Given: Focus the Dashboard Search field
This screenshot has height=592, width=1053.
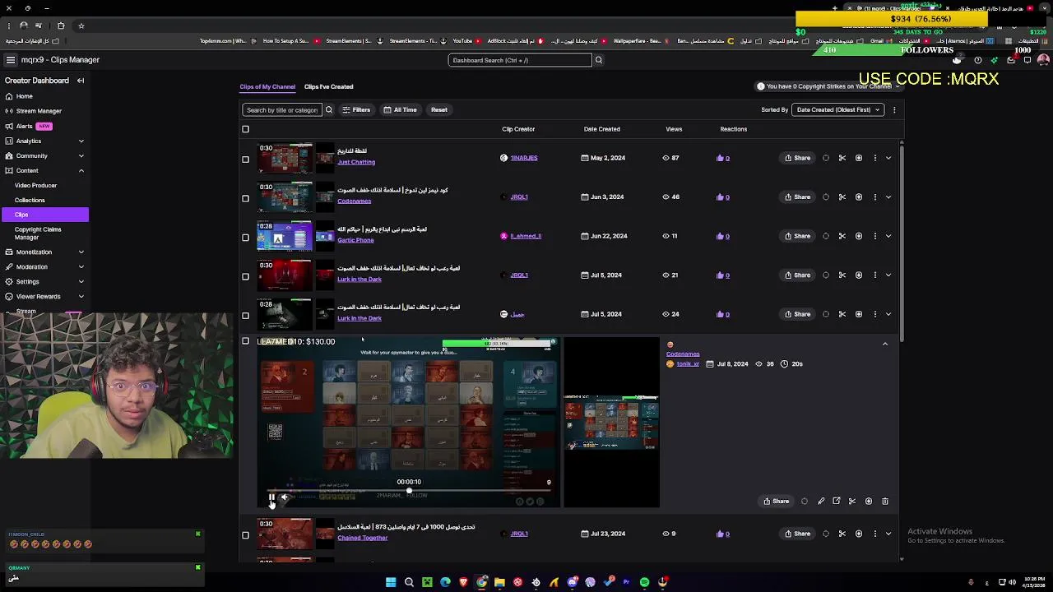Looking at the screenshot, I should click(520, 60).
